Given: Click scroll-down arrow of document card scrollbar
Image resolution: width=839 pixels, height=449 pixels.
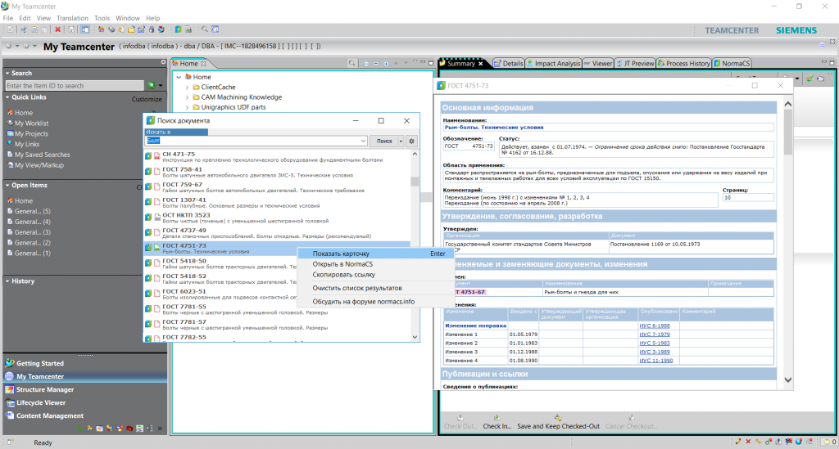Looking at the screenshot, I should (787, 380).
